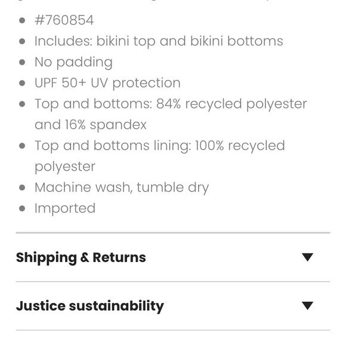Expand Justice sustainability with its triangle arrow
Screen dimensions: 346x346
pos(307,306)
